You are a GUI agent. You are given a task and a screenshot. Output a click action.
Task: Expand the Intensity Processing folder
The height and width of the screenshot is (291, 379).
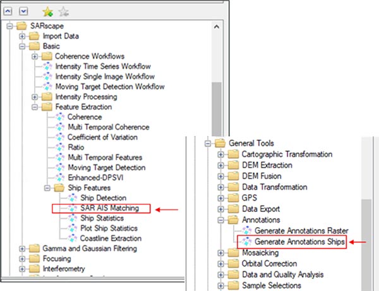click(x=35, y=97)
